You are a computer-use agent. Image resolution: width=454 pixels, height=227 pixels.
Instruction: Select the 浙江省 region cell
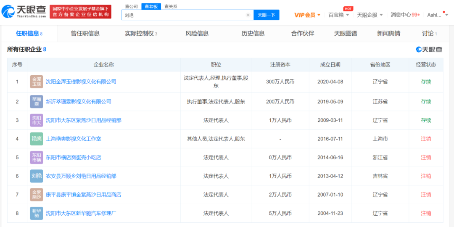[380, 158]
